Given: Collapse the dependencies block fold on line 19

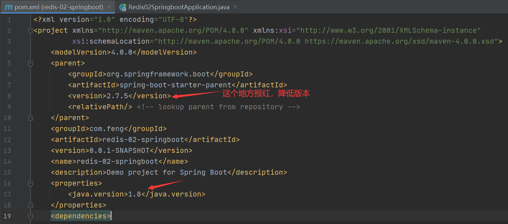Looking at the screenshot, I should (31, 216).
